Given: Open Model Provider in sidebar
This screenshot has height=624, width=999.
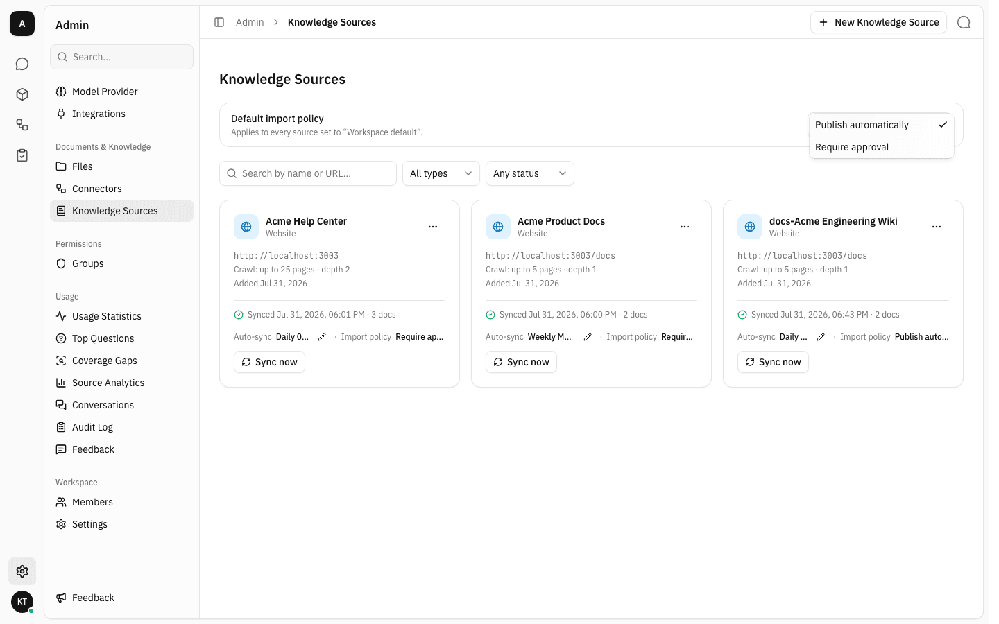Looking at the screenshot, I should tap(121, 92).
